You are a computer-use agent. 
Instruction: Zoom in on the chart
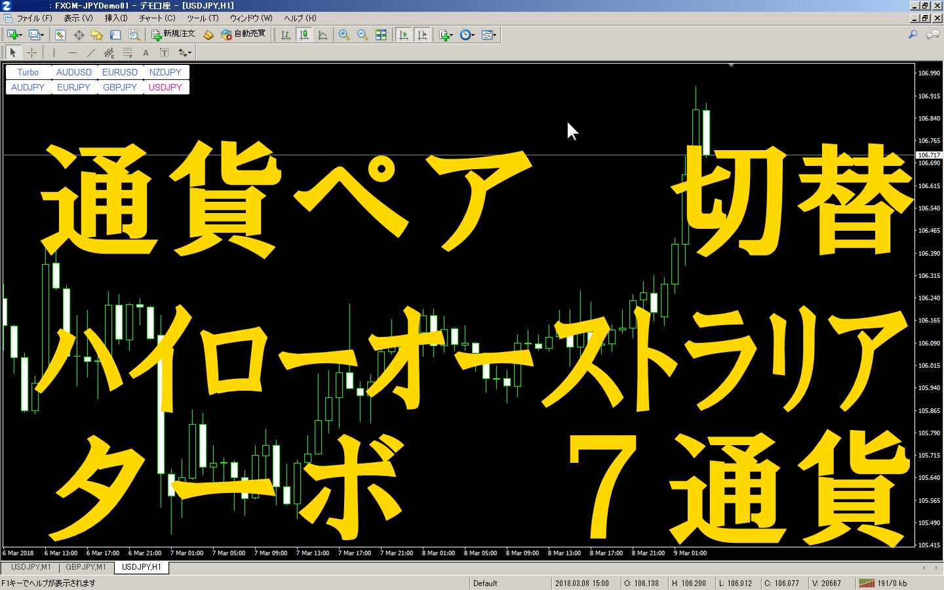point(344,35)
